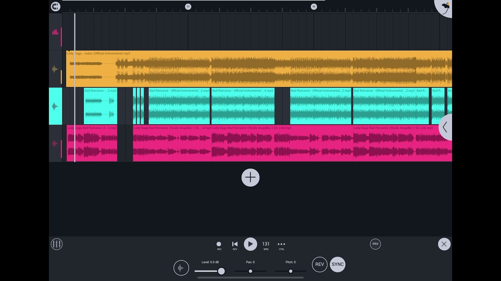Open the CTRL three-dots menu

(x=281, y=245)
